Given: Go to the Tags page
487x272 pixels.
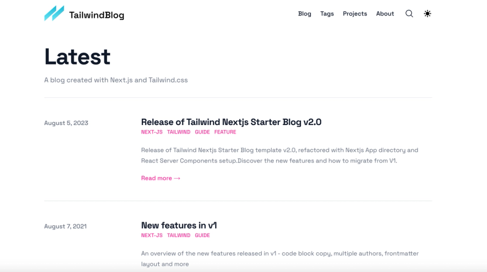Looking at the screenshot, I should point(327,14).
